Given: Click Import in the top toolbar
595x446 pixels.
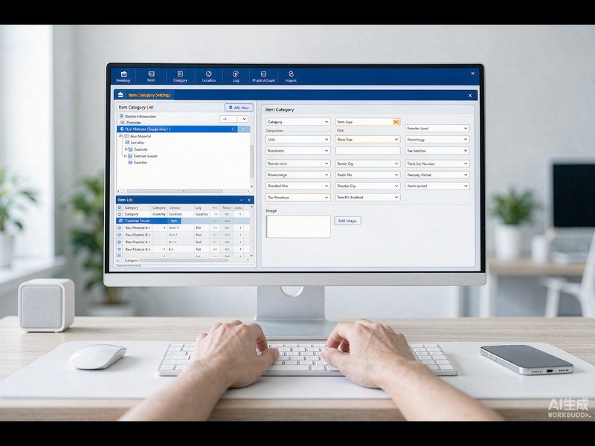Looking at the screenshot, I should click(291, 77).
